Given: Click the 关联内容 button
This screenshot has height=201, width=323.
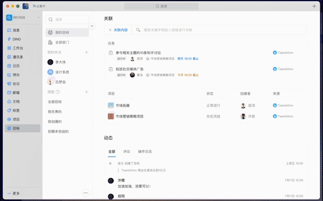Looking at the screenshot, I should [118, 30].
